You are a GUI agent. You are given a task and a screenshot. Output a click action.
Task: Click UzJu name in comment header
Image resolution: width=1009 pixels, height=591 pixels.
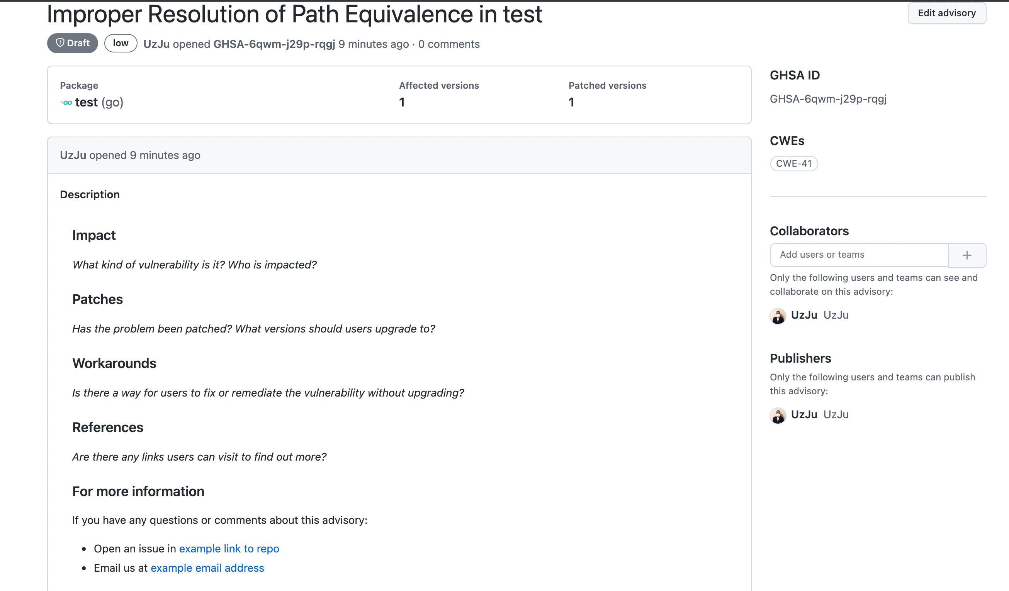(x=73, y=155)
